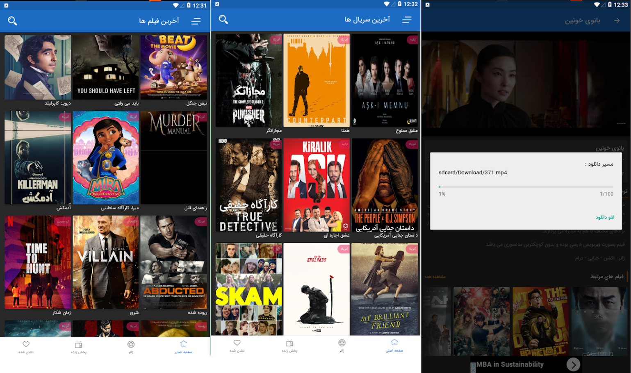Tap the مشاهده همه view-all link
The image size is (631, 373).
point(435,277)
